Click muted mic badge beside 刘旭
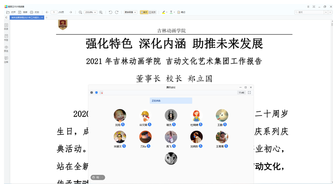Viewport: 334px width, 184px height. tap(123, 124)
